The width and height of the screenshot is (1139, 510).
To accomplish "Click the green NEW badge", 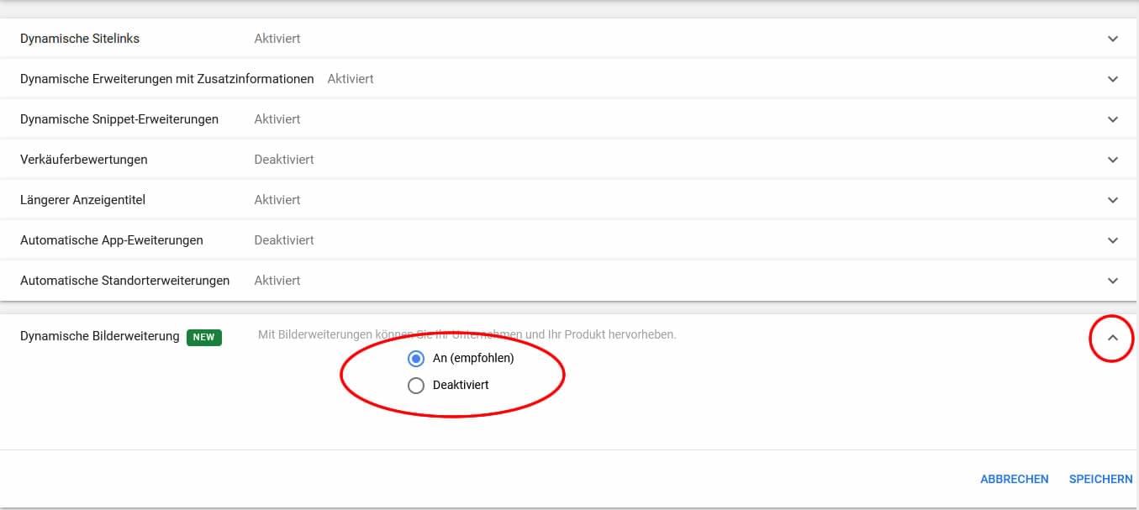I will point(204,337).
